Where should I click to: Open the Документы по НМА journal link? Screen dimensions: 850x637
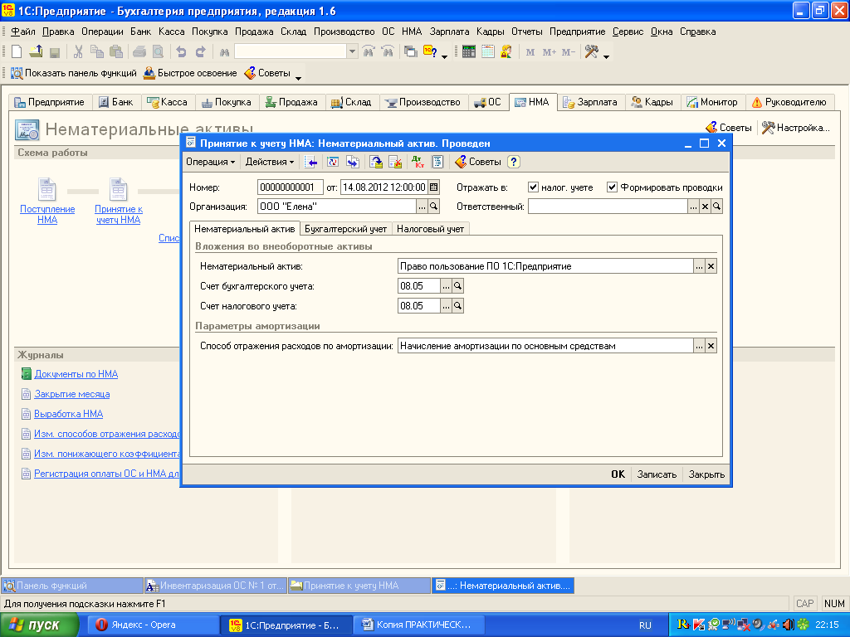click(76, 374)
